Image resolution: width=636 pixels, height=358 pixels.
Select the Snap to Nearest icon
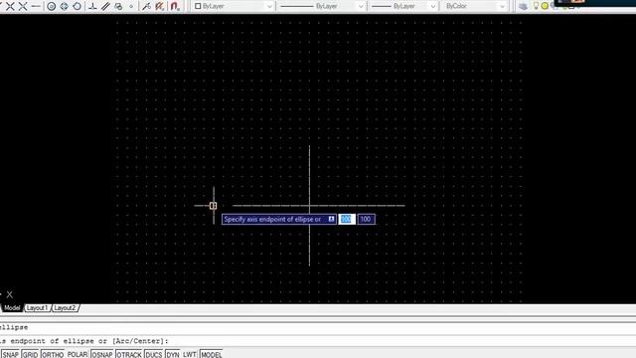pyautogui.click(x=146, y=6)
